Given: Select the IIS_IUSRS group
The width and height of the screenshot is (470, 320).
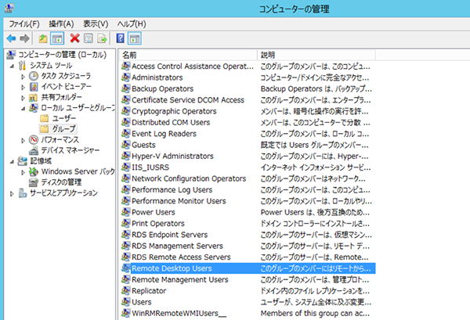Looking at the screenshot, I should coord(150,167).
